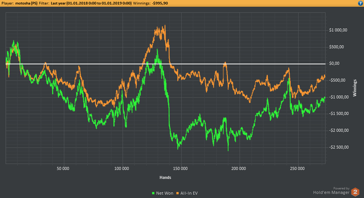Click the -$2 000,00 axis label
The width and height of the screenshot is (364, 198).
[x=339, y=130]
